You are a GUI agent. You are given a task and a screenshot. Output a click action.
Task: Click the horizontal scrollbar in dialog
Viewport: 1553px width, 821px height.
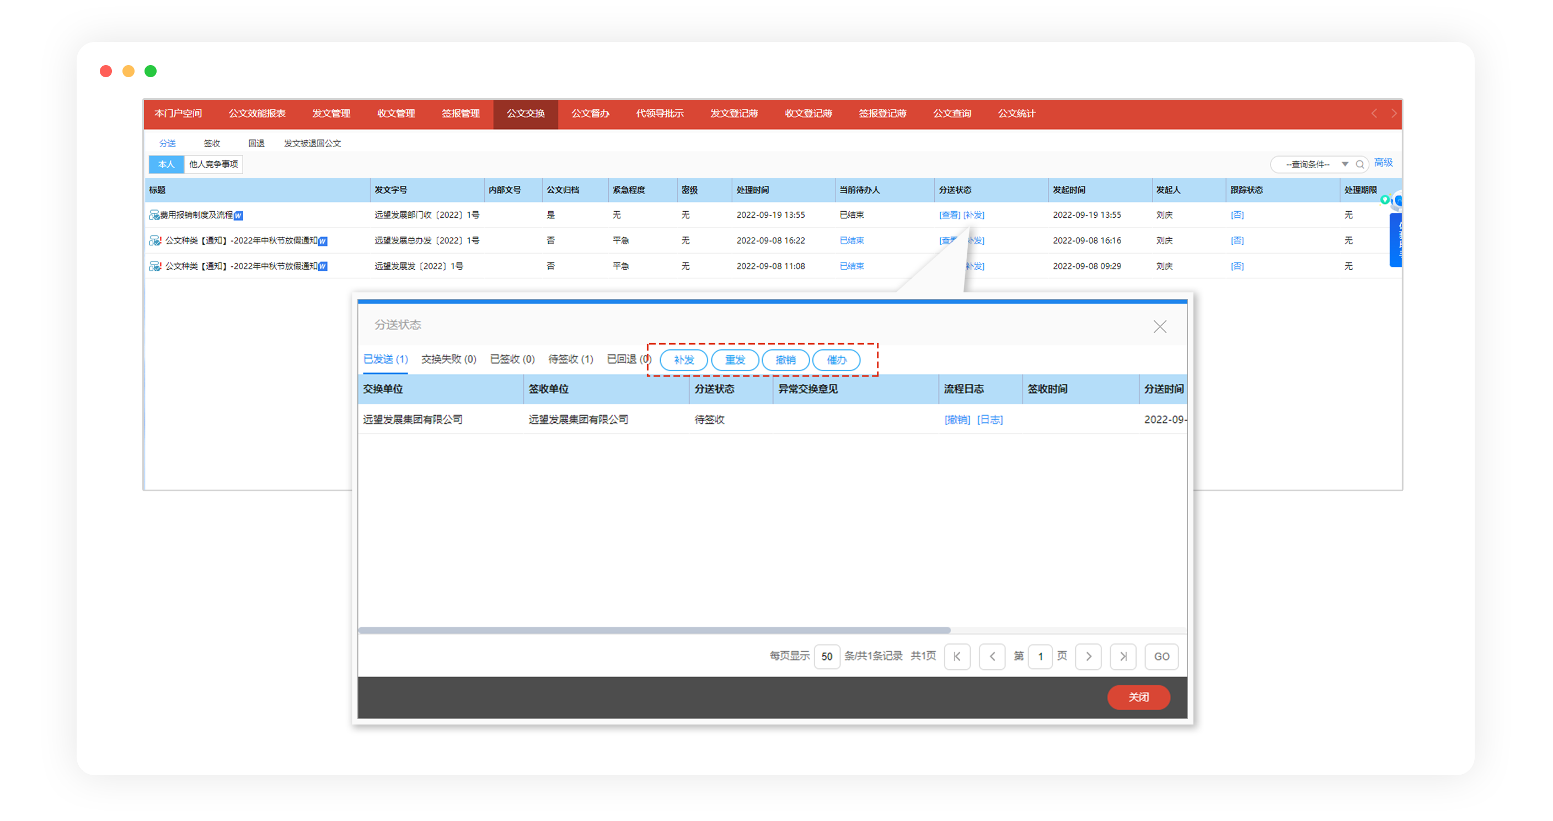click(654, 631)
